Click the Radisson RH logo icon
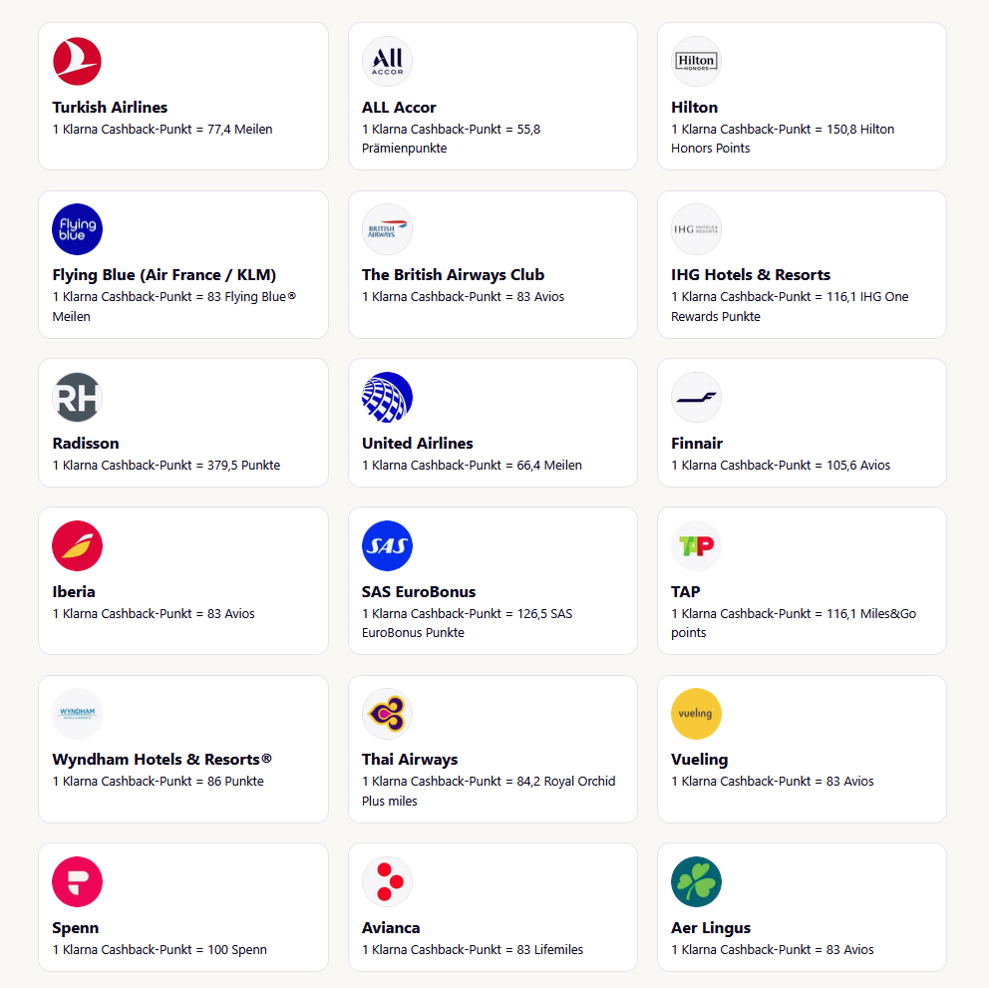Viewport: 989px width, 988px height. [77, 397]
